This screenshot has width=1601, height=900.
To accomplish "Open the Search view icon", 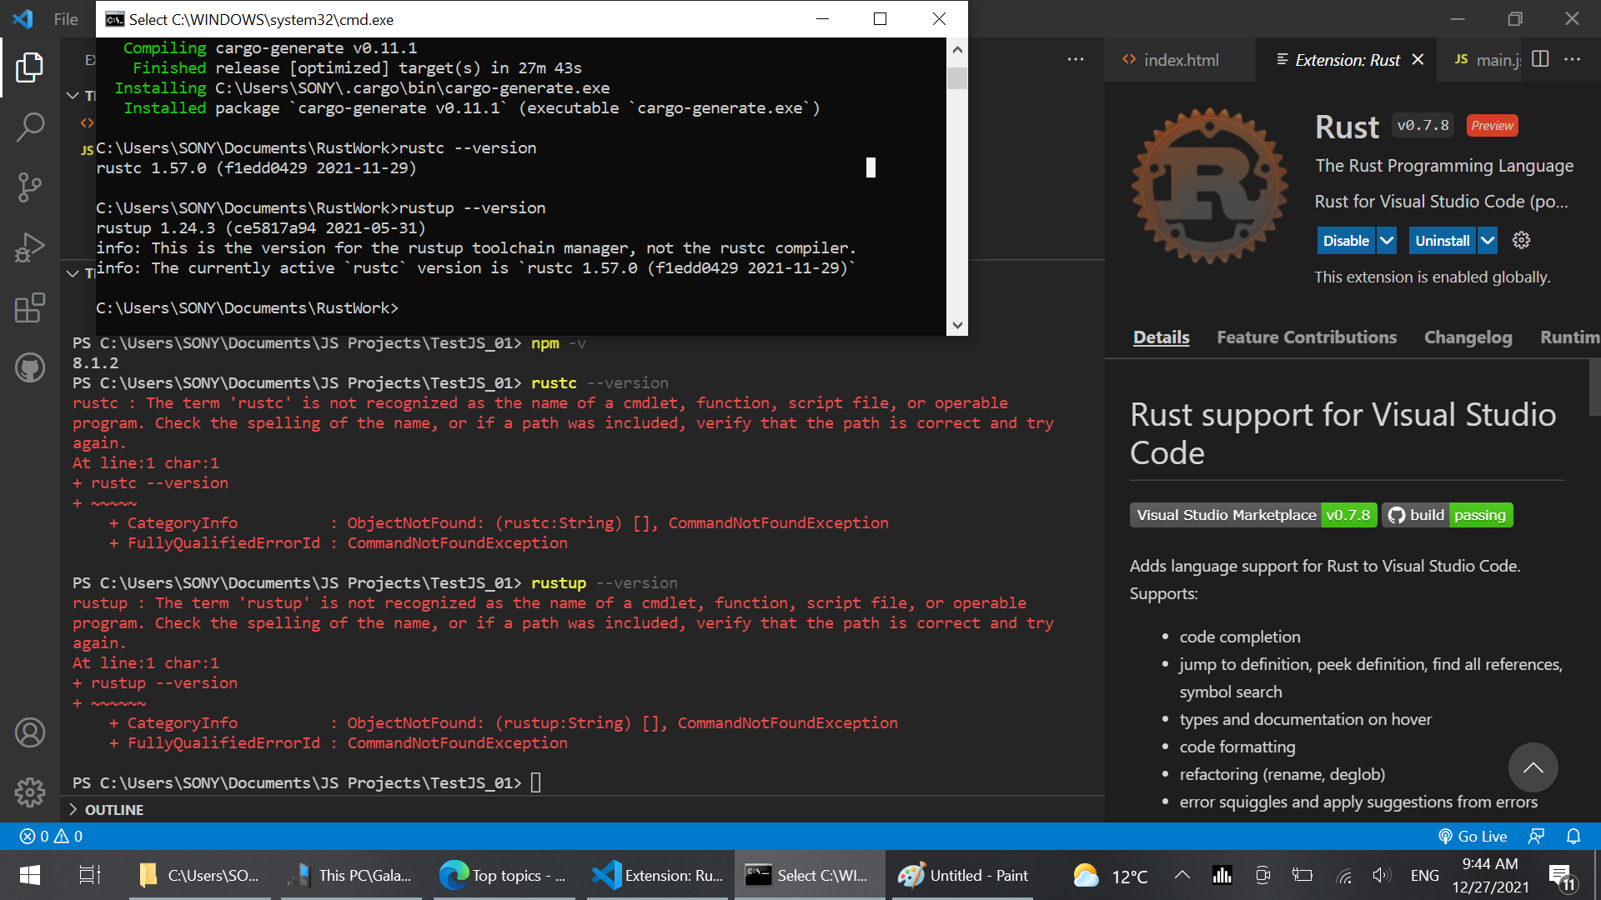I will click(x=30, y=127).
